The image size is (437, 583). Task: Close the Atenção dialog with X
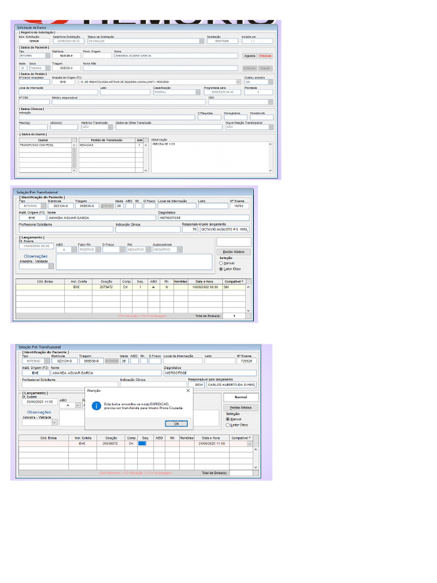click(188, 391)
